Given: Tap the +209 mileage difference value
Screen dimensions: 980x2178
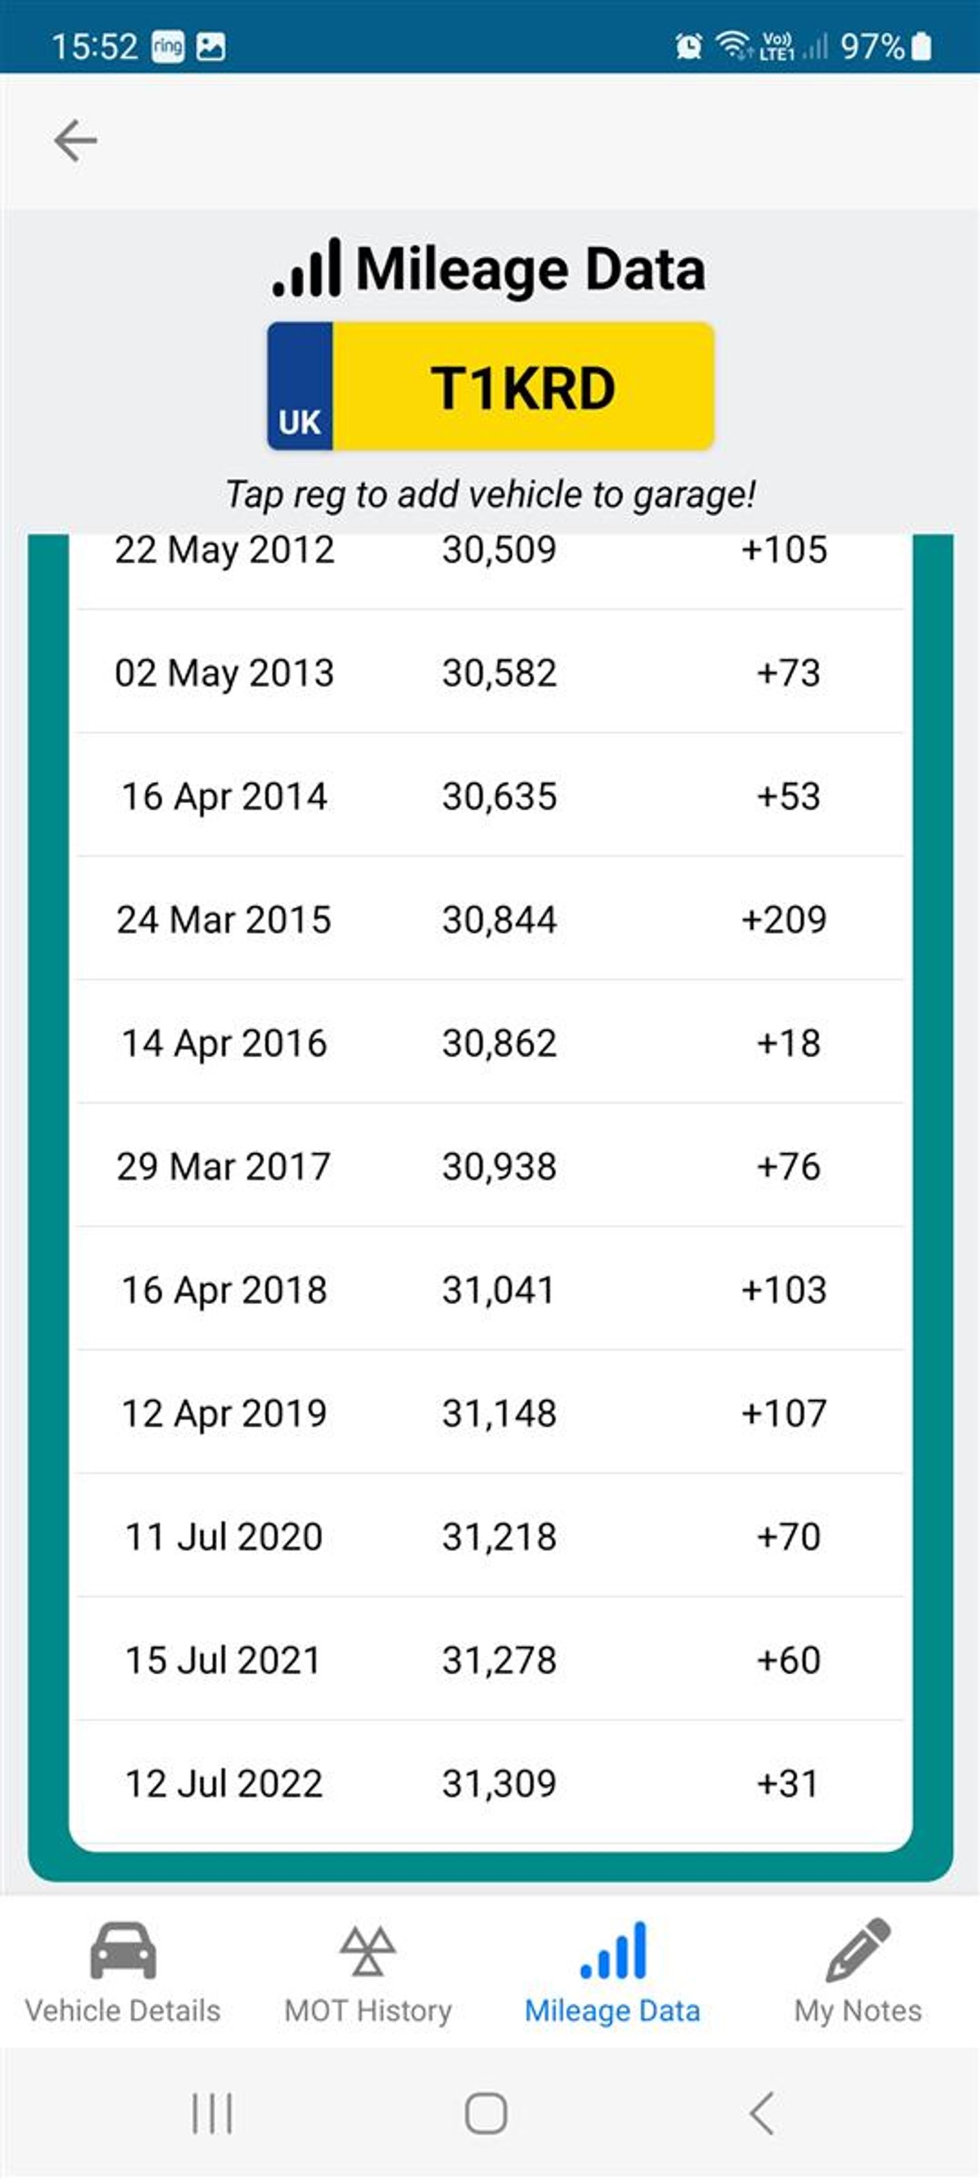Looking at the screenshot, I should (x=784, y=919).
